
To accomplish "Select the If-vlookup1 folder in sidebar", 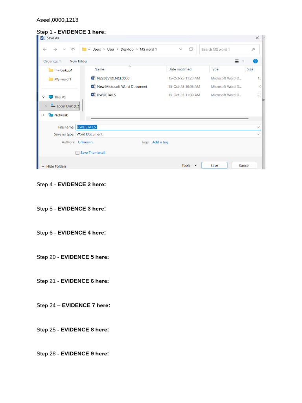I will 61,70.
